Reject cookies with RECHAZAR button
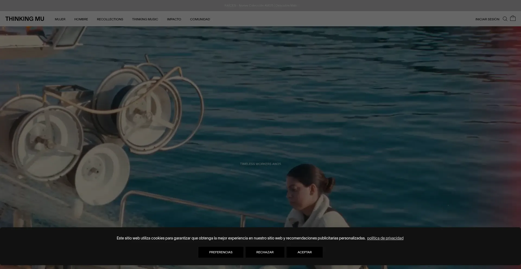521x269 pixels. [265, 252]
